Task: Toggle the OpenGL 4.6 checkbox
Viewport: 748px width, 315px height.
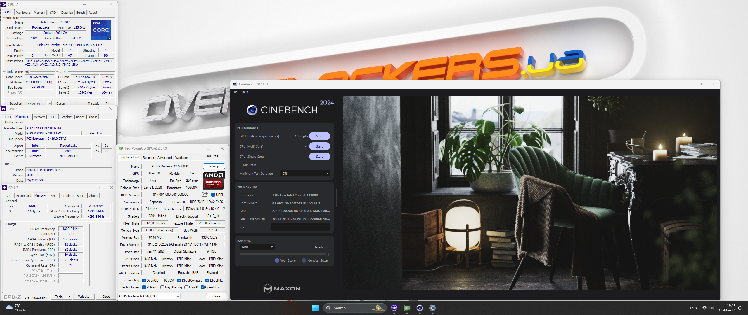Action: (x=202, y=287)
